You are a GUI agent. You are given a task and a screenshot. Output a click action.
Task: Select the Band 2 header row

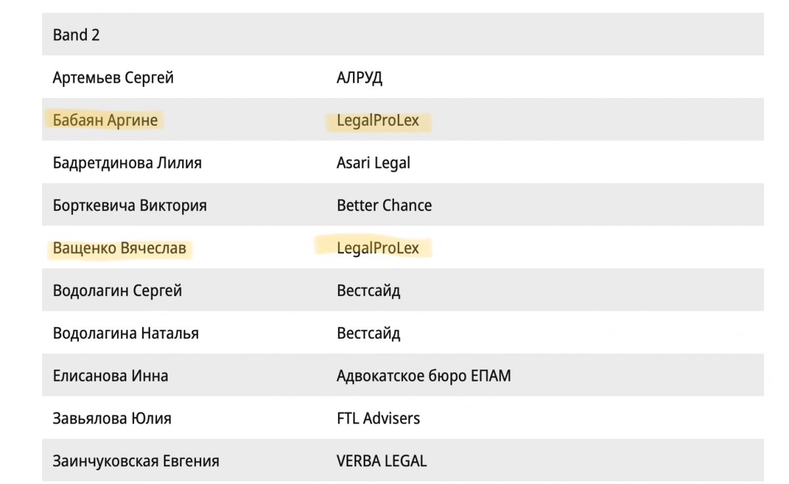tap(402, 34)
